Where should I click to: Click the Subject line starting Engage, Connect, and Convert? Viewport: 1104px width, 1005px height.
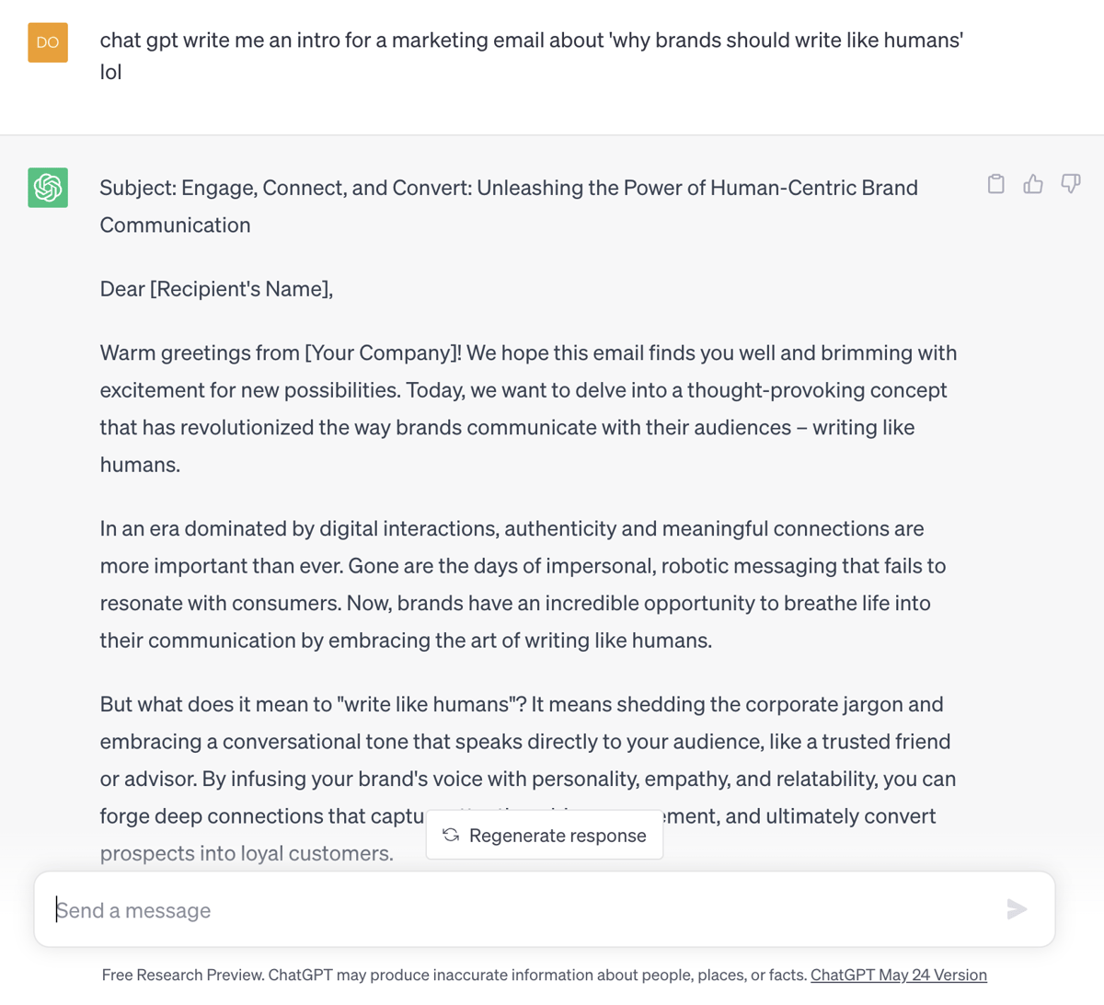click(x=509, y=206)
